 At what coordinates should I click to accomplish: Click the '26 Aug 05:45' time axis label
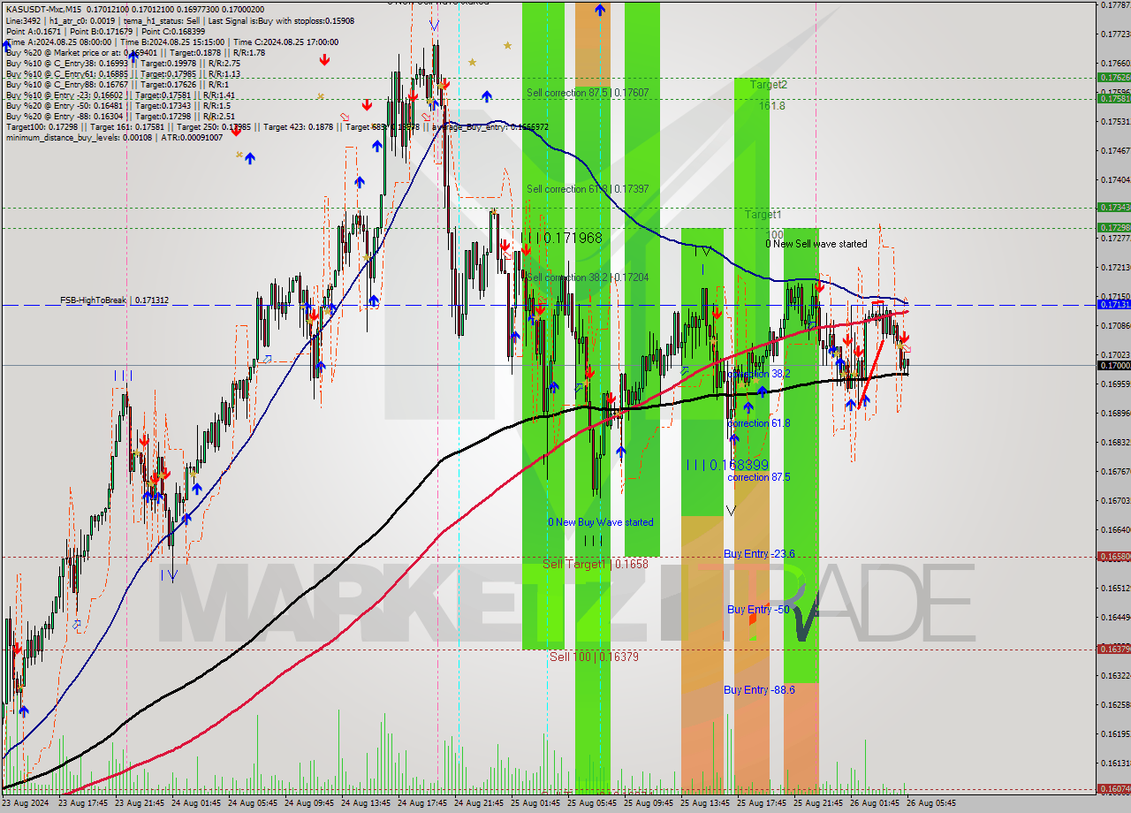pos(931,803)
